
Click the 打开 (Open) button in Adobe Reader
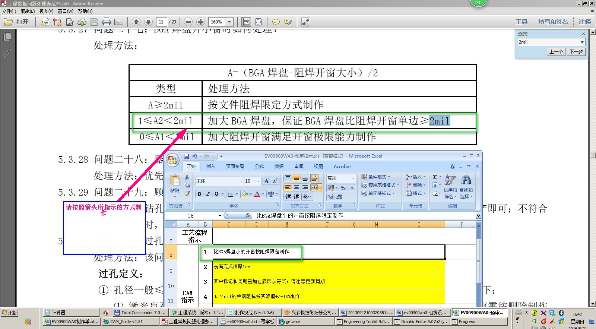16,22
